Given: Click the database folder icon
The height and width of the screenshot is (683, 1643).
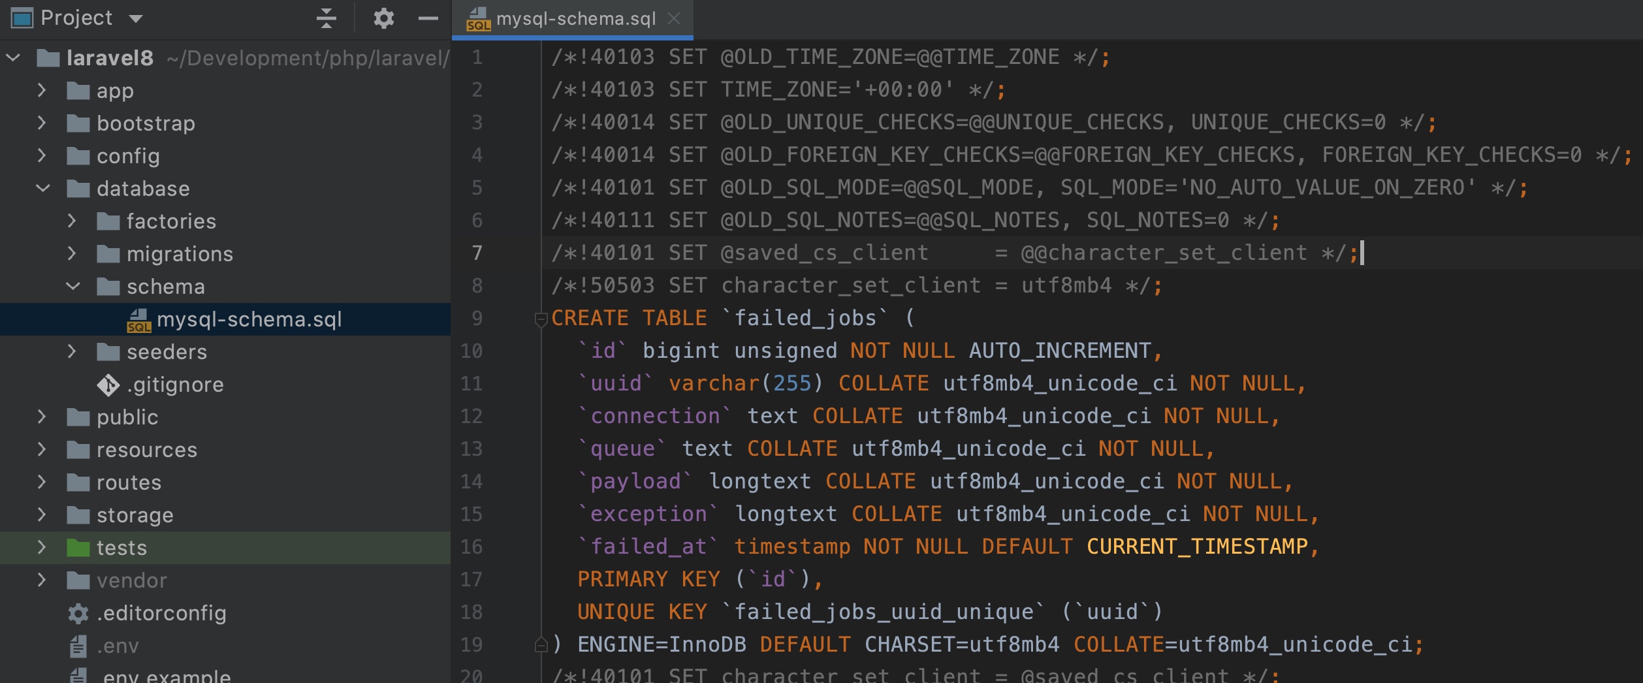Looking at the screenshot, I should point(78,188).
